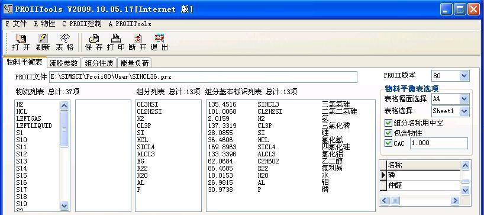Screen dimensions: 484x215
Task: Click the stream list scrollbar thumb
Action: (x=64, y=129)
